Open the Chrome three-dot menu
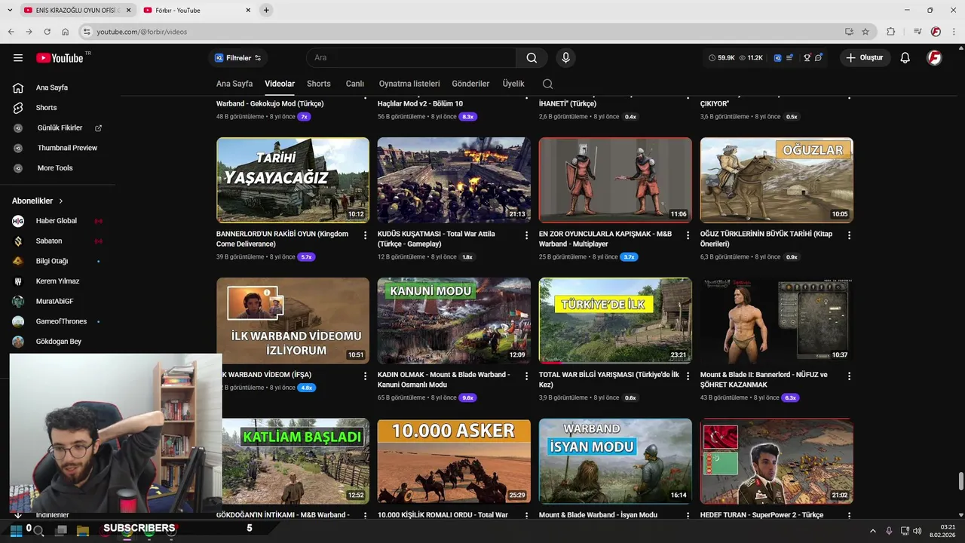965x543 pixels. pos(952,32)
